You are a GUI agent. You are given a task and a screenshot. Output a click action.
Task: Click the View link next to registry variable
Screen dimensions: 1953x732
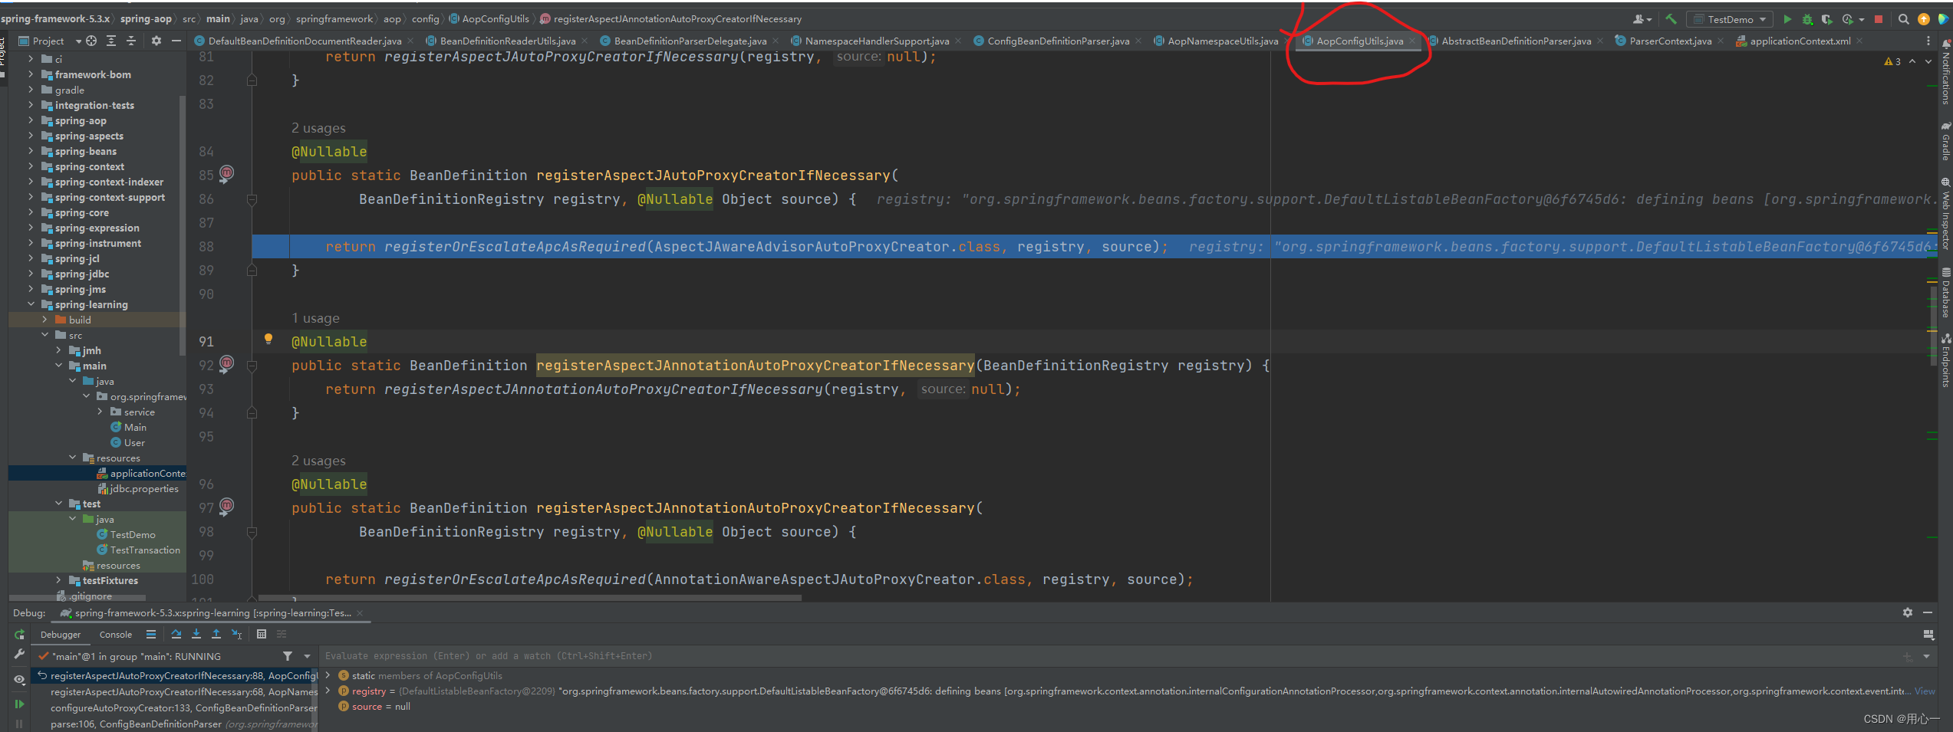(x=1924, y=691)
